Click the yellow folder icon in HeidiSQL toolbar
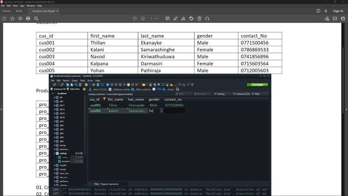This screenshot has height=196, width=348. [x=144, y=85]
